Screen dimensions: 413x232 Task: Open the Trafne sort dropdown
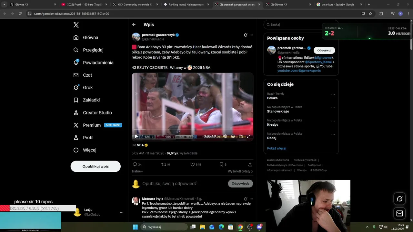(x=137, y=171)
